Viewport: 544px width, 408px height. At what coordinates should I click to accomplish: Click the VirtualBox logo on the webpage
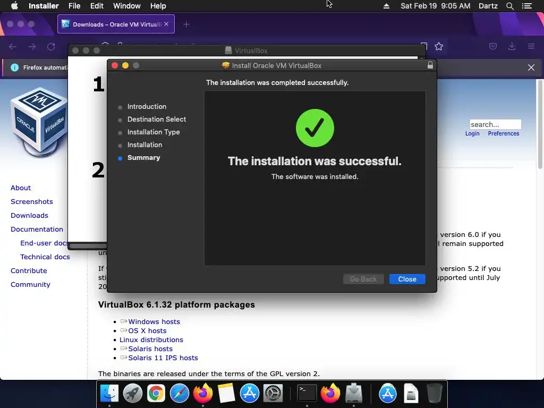coord(39,122)
